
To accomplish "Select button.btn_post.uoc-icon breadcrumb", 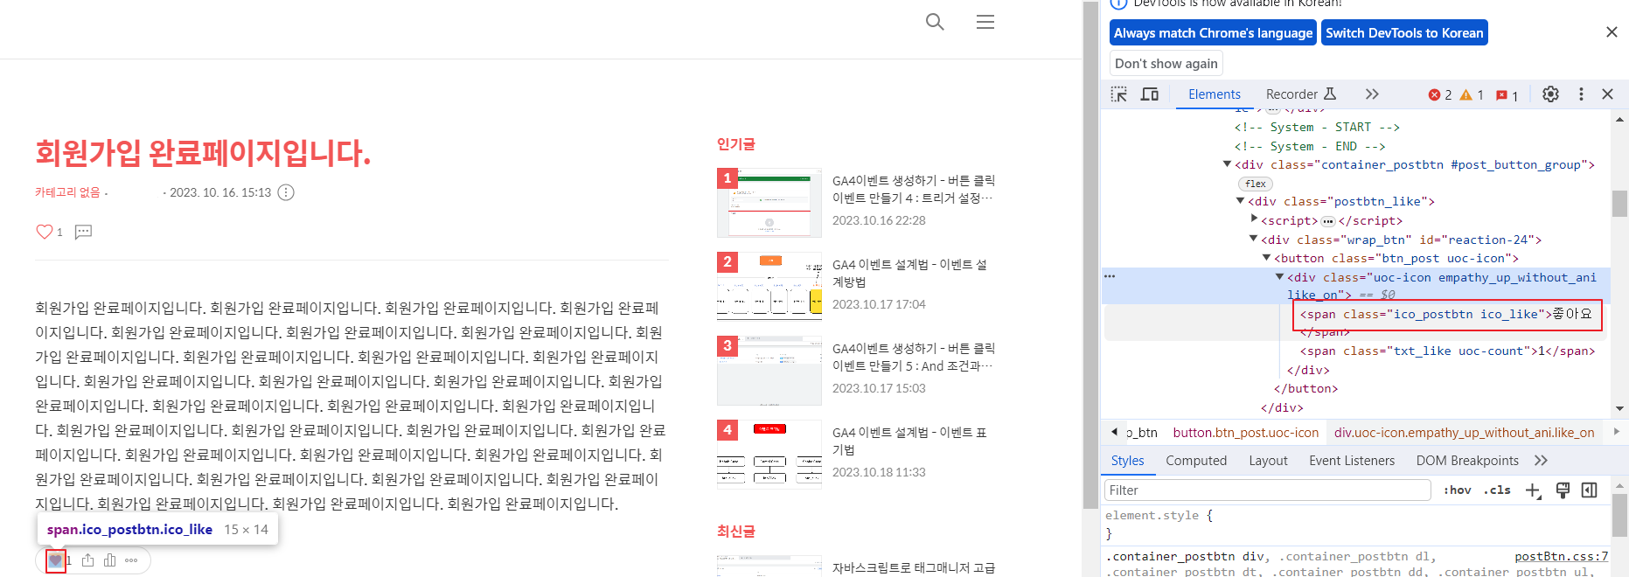I will pyautogui.click(x=1246, y=433).
